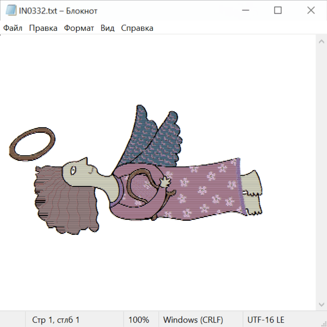Open the Справка menu
Screen dimensions: 327x327
coord(137,28)
